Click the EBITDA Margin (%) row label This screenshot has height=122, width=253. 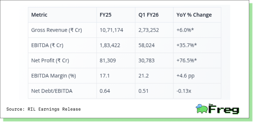click(54, 76)
